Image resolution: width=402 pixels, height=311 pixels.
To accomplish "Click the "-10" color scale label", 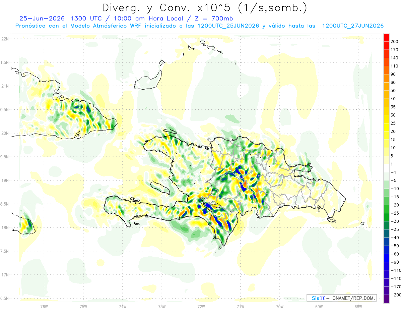I will click(396, 189).
